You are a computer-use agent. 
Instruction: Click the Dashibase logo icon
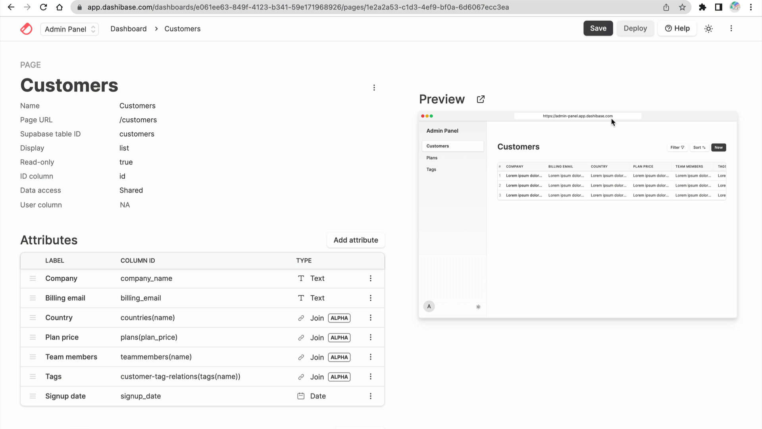pos(26,29)
